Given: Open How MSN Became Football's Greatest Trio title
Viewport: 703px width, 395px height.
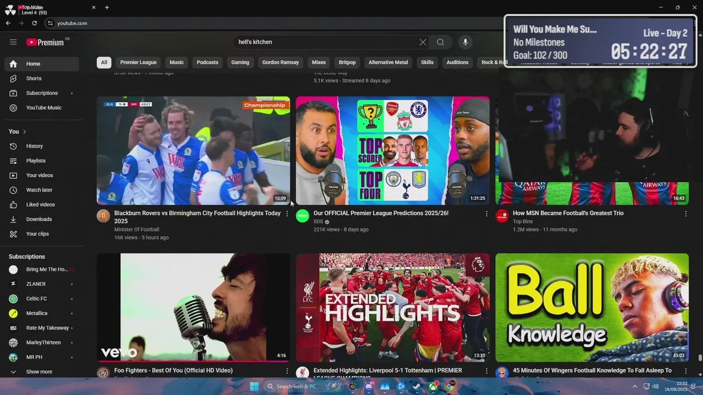Looking at the screenshot, I should point(568,213).
